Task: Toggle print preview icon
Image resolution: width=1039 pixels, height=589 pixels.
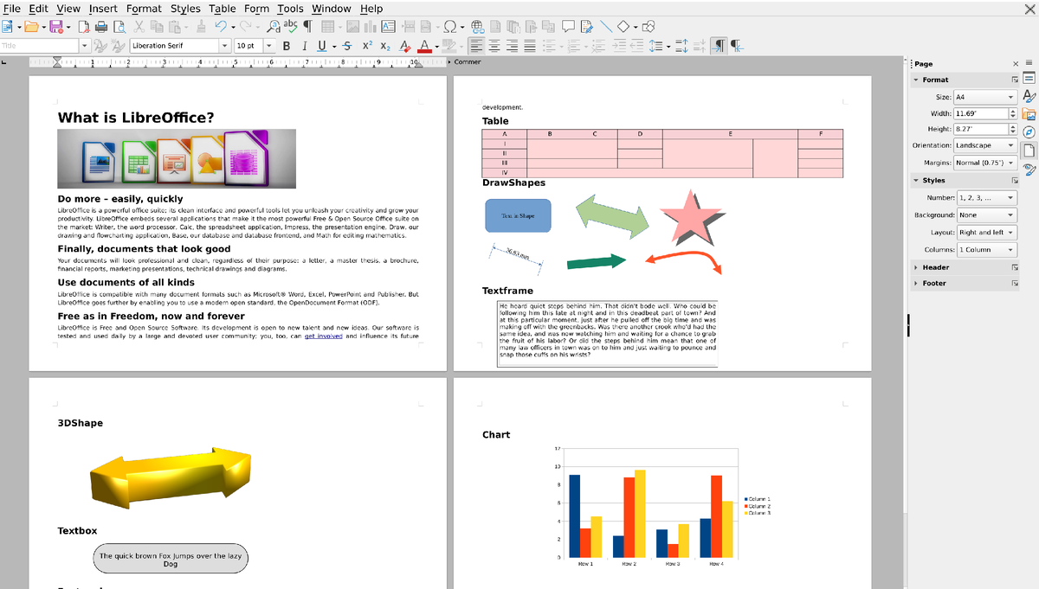Action: coord(119,26)
